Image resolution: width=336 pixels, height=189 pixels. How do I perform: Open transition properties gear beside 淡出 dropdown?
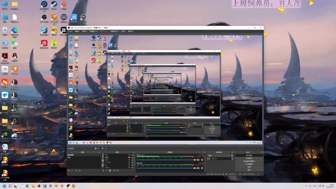coord(232,155)
